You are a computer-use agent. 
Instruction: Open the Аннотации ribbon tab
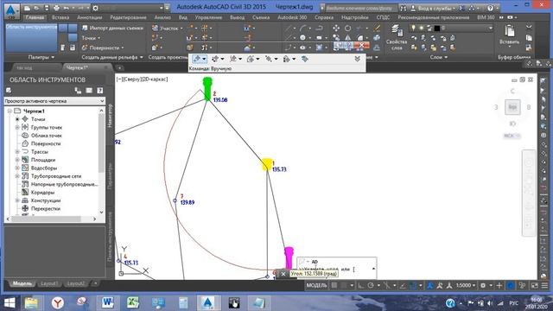point(90,17)
